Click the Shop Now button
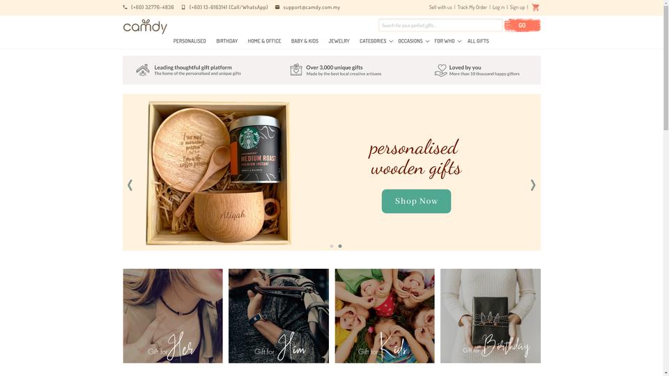This screenshot has width=669, height=376. (416, 201)
